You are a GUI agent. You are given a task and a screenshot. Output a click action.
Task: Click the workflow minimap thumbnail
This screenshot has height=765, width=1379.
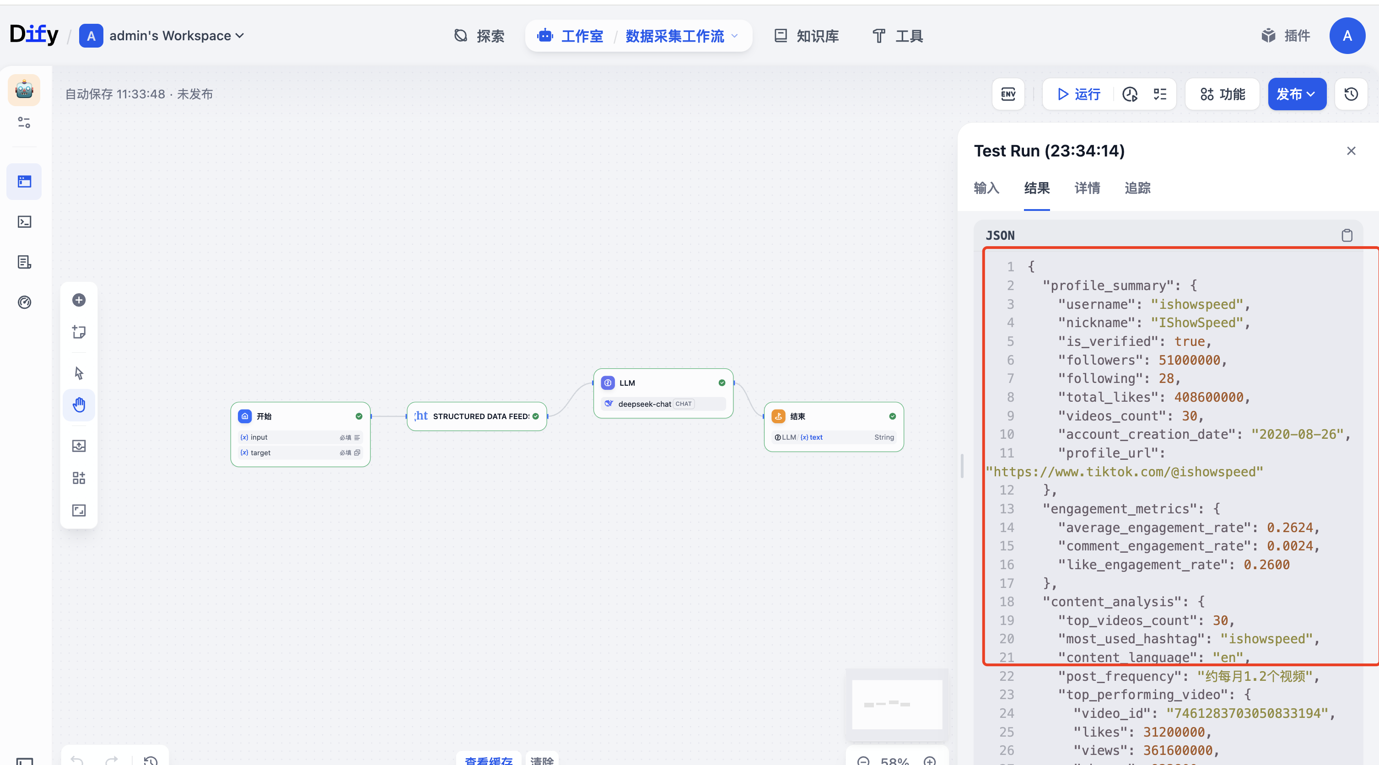pyautogui.click(x=897, y=705)
